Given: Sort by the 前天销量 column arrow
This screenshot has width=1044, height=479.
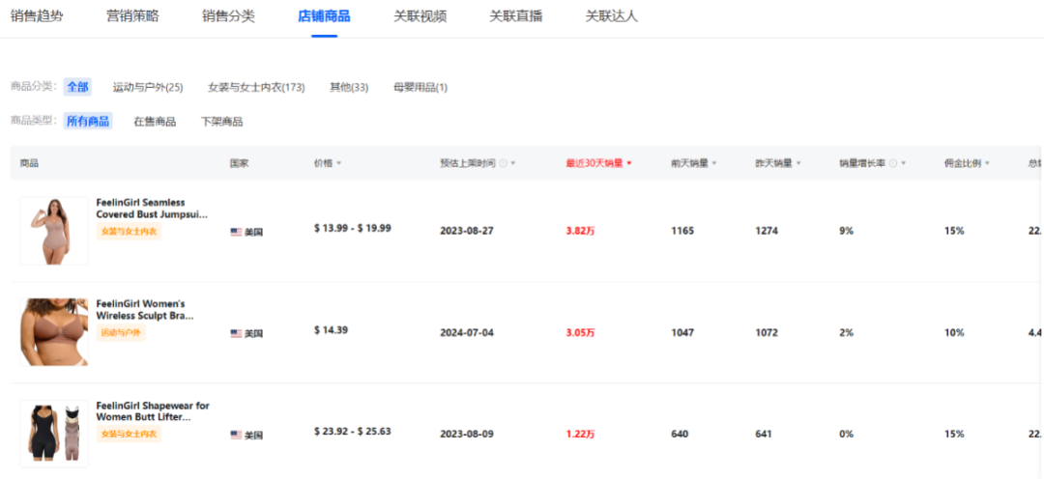Looking at the screenshot, I should [x=714, y=163].
